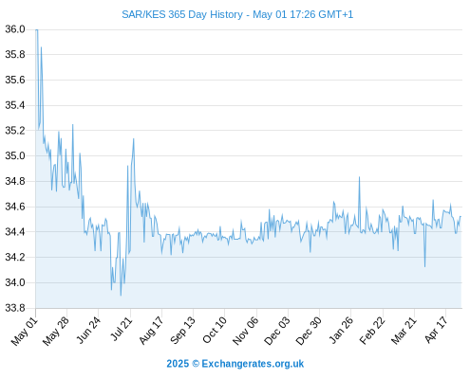Click the SAR/KES 365 Day History title
Viewport: 470px width, 379px height.
click(237, 14)
